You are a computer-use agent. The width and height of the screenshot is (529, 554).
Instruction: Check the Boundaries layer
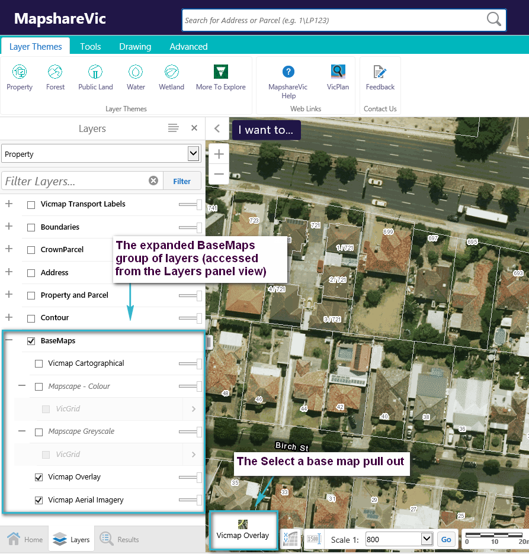31,227
